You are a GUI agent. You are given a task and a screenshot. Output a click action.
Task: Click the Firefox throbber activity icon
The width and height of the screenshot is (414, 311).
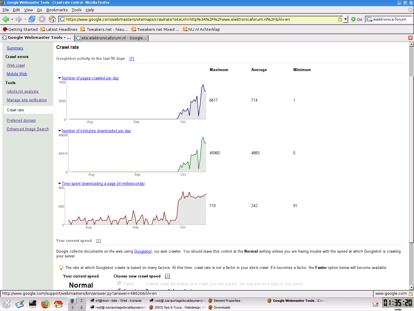pyautogui.click(x=410, y=10)
